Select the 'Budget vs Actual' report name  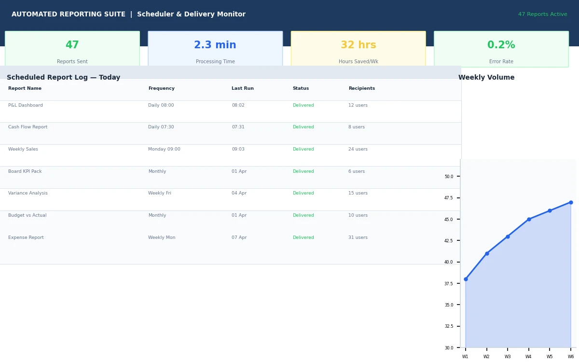(x=28, y=216)
